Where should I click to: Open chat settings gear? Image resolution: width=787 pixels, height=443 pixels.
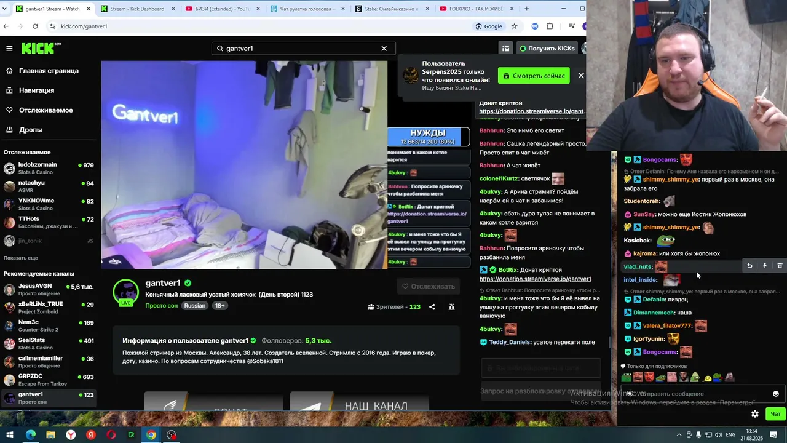(755, 414)
